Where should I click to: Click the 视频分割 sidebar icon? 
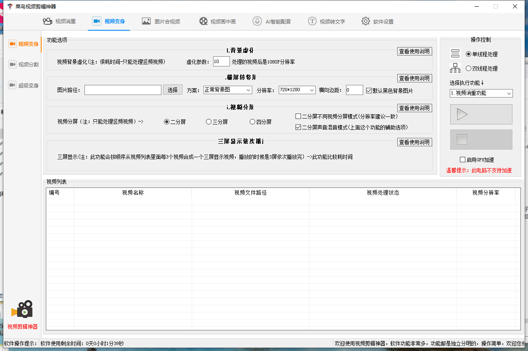[12, 64]
